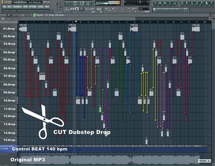Image resolution: width=215 pixels, height=166 pixels.
Task: Select the 14.Drop track label
Action: pos(10,133)
